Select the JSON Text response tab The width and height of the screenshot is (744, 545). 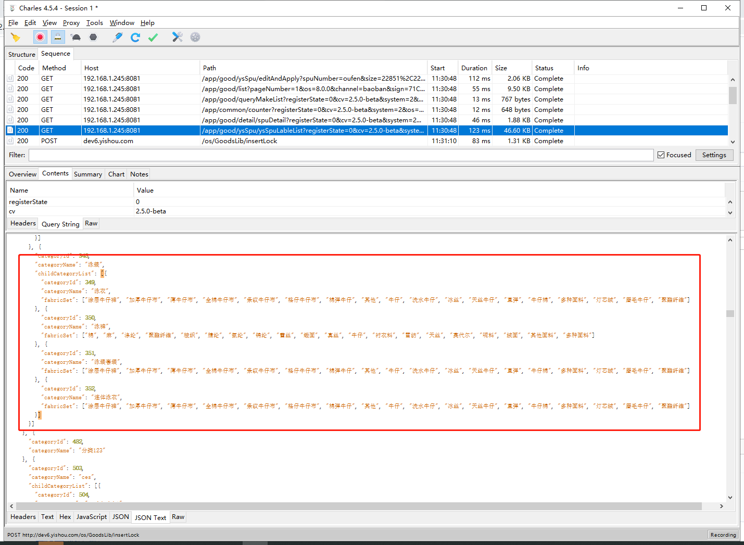[x=150, y=517]
